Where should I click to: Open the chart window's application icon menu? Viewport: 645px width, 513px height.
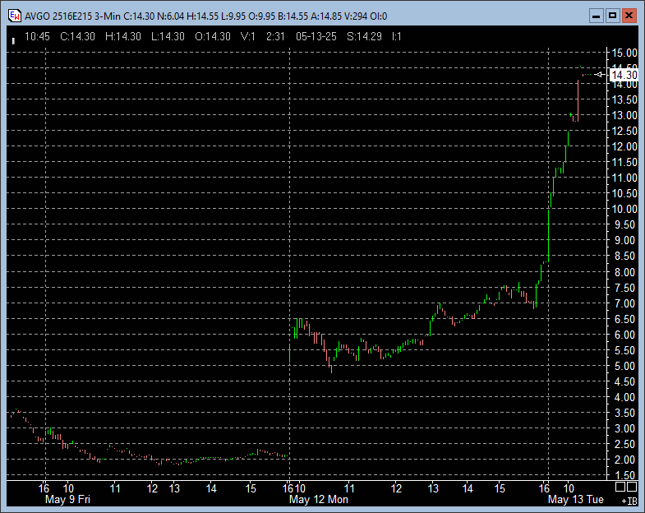[15, 16]
